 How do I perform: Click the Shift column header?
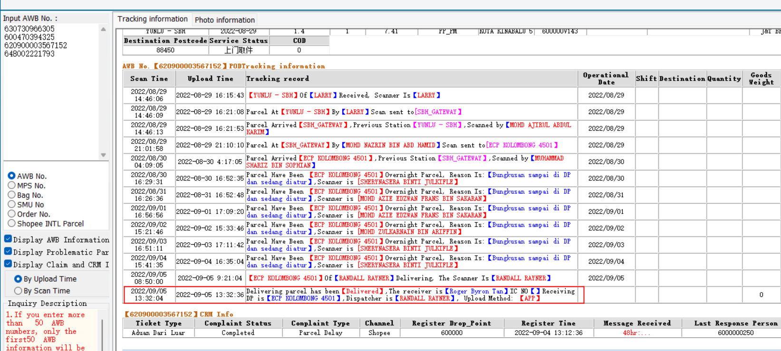[x=646, y=79]
